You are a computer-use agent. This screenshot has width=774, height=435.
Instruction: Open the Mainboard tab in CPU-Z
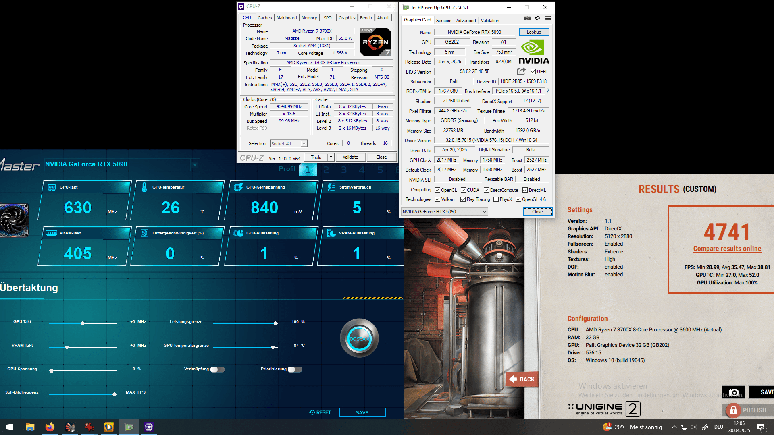coord(286,18)
